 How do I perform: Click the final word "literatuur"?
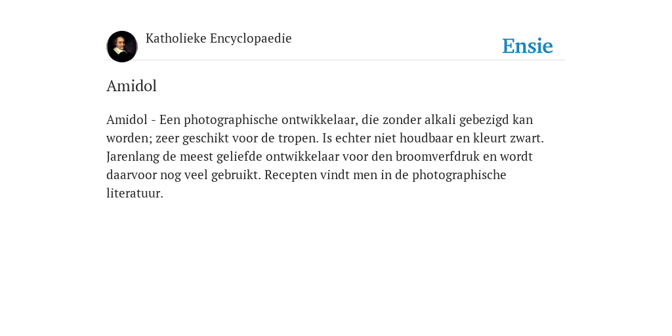tap(133, 194)
